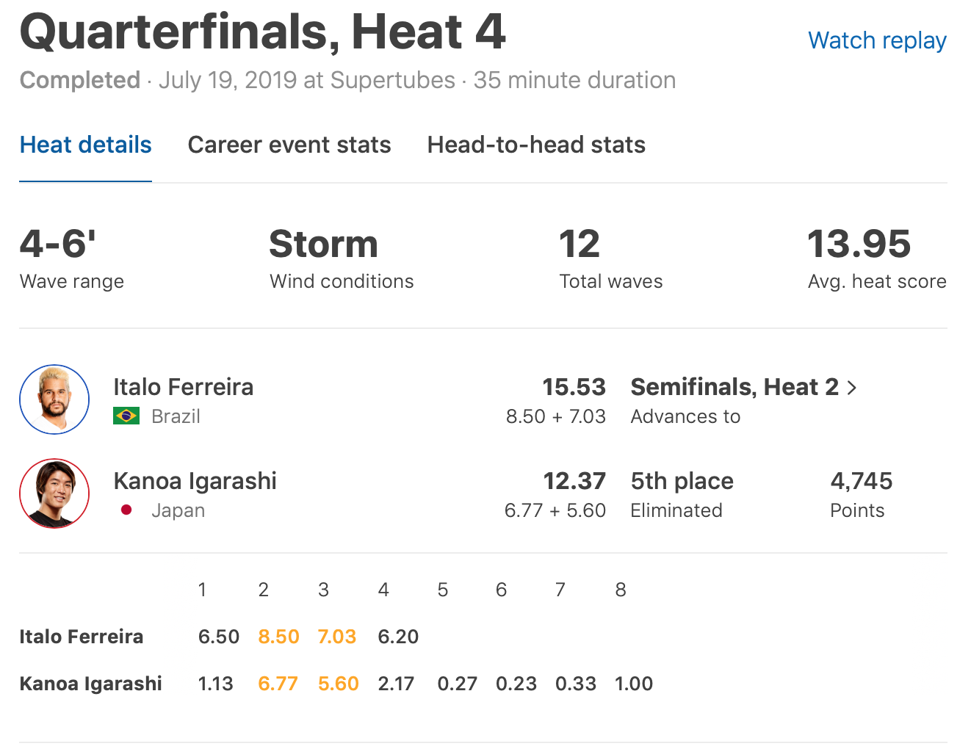Image resolution: width=971 pixels, height=749 pixels.
Task: Select the Heat details tab
Action: click(85, 145)
